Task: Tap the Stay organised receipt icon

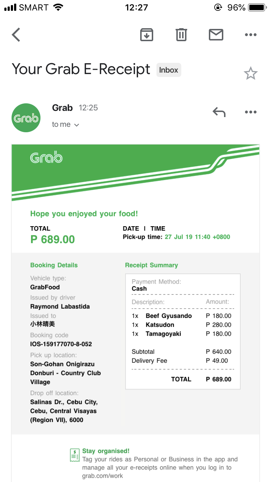Action: point(75,455)
